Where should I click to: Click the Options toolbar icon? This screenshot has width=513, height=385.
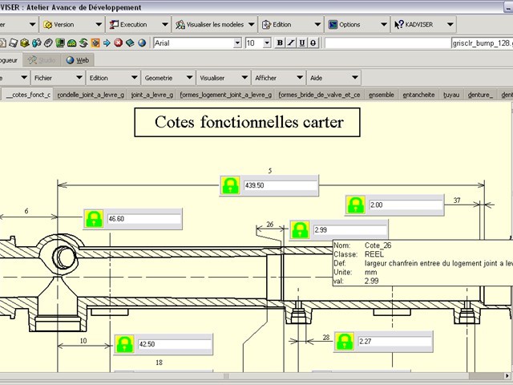pos(333,24)
